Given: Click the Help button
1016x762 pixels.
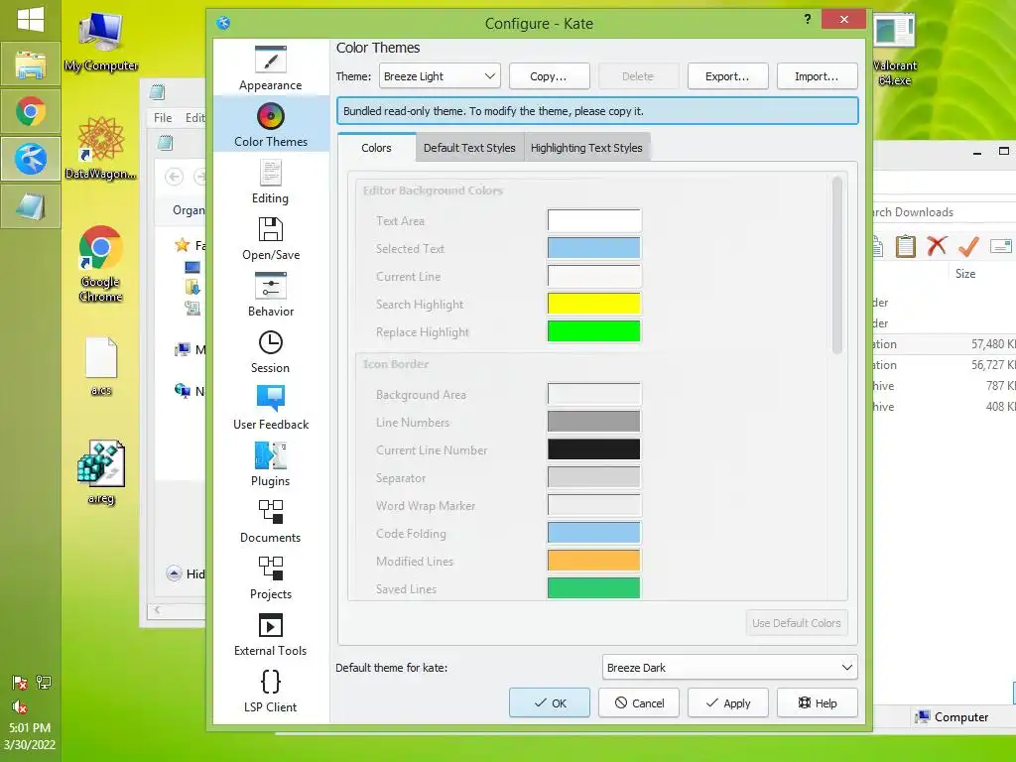Looking at the screenshot, I should point(818,703).
